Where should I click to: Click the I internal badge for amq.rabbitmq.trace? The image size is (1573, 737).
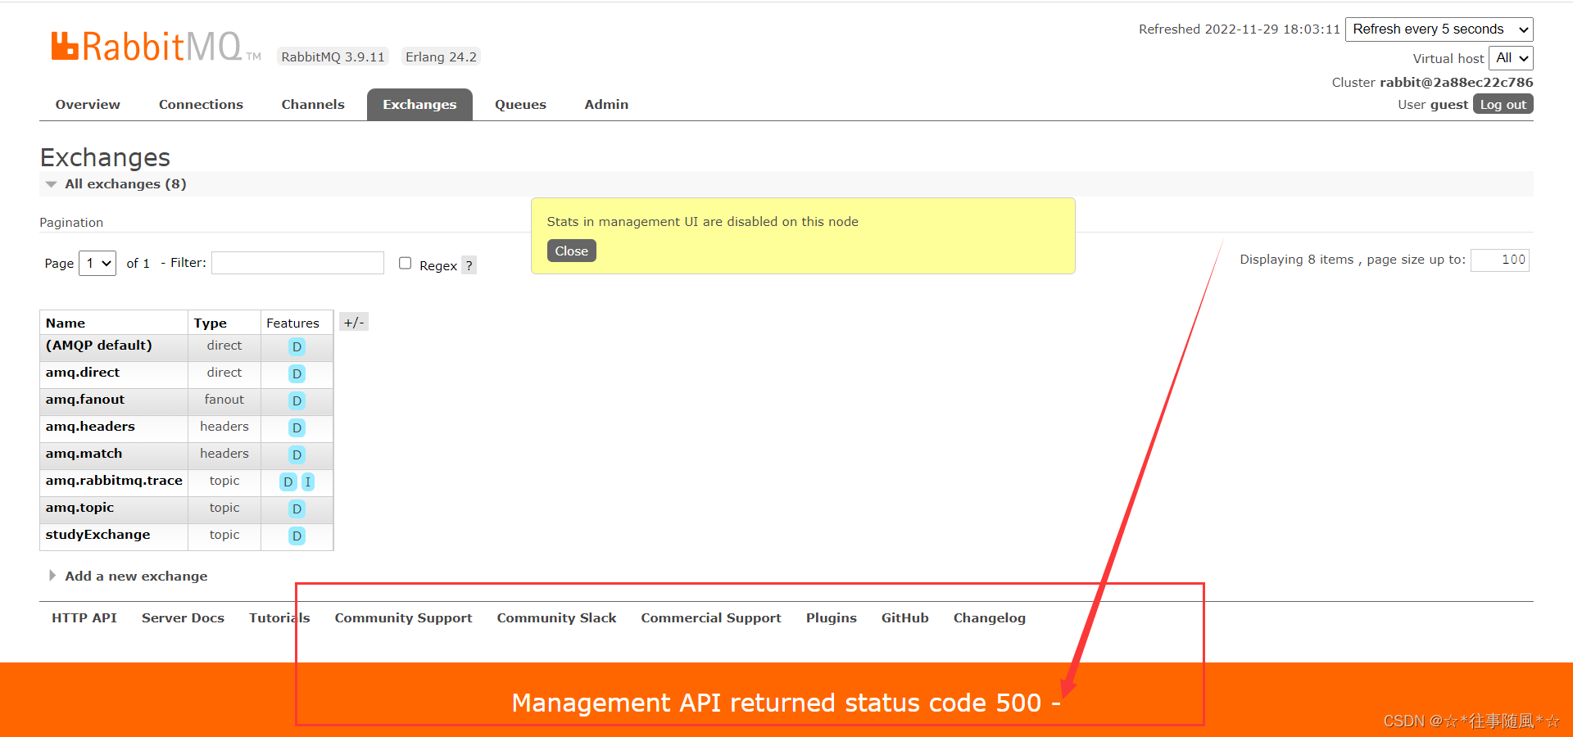coord(308,482)
